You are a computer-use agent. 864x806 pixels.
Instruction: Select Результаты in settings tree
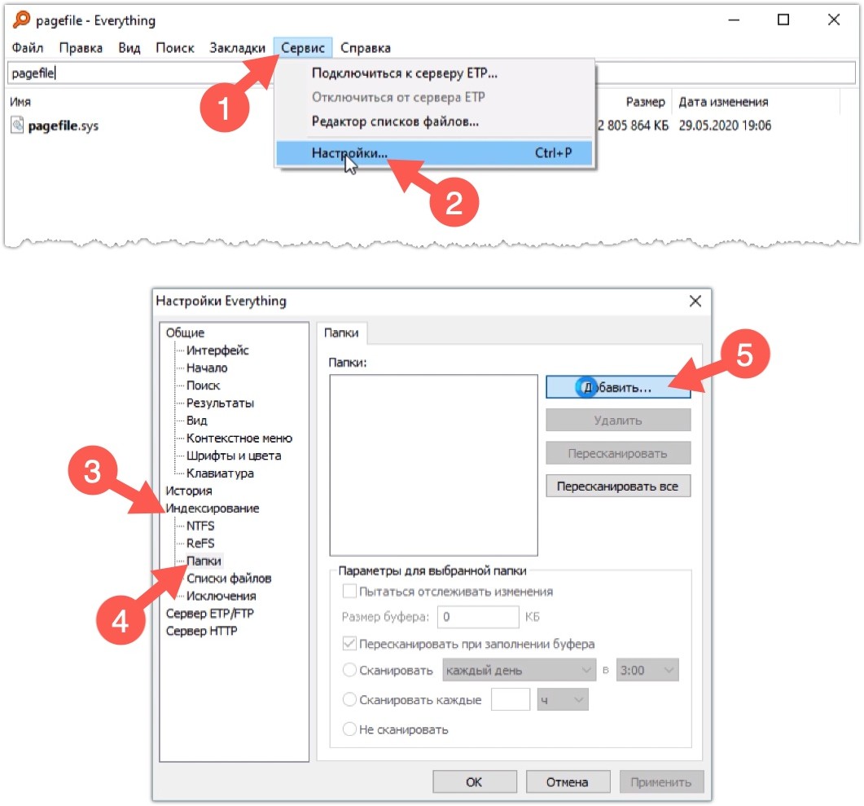pyautogui.click(x=220, y=403)
